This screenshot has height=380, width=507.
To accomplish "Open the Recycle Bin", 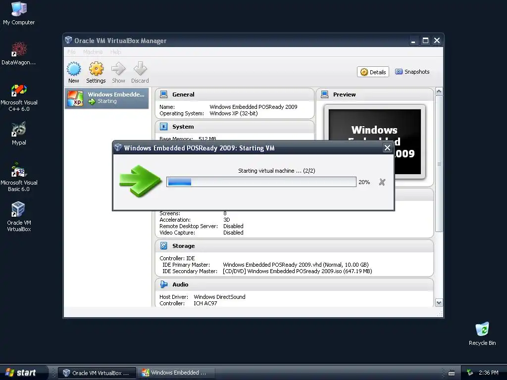I will [x=482, y=334].
